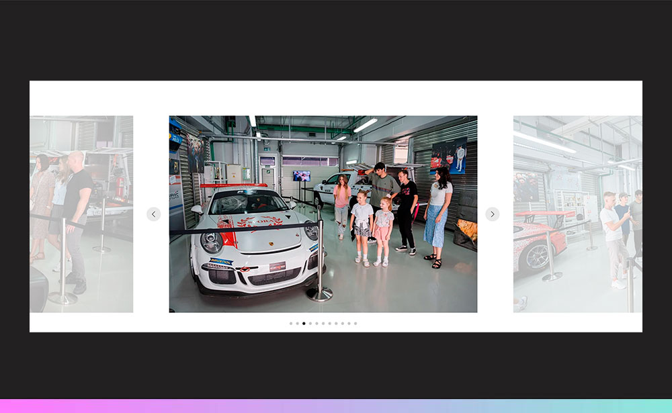This screenshot has height=413, width=672.
Task: Click the faded previous slide image on left
Action: coord(81,214)
